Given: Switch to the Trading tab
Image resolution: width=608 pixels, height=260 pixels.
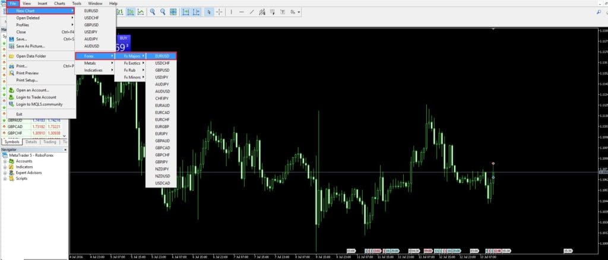Looking at the screenshot, I should [x=50, y=142].
